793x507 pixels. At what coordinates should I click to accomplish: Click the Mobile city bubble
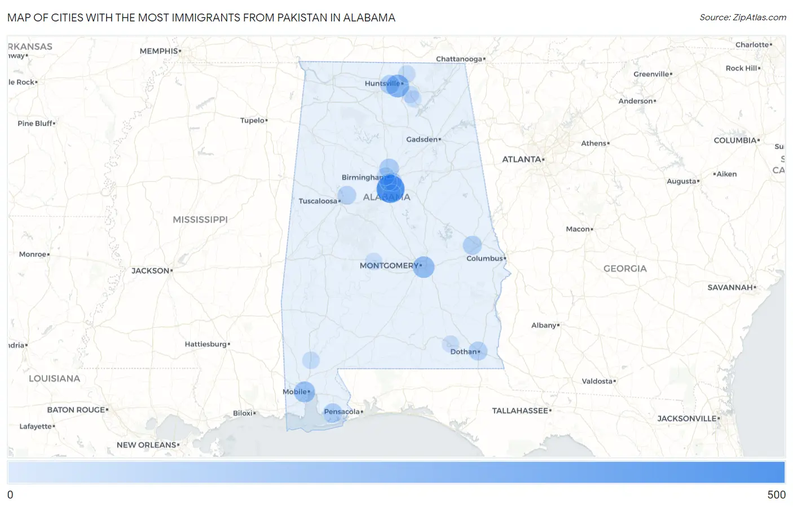tap(305, 391)
